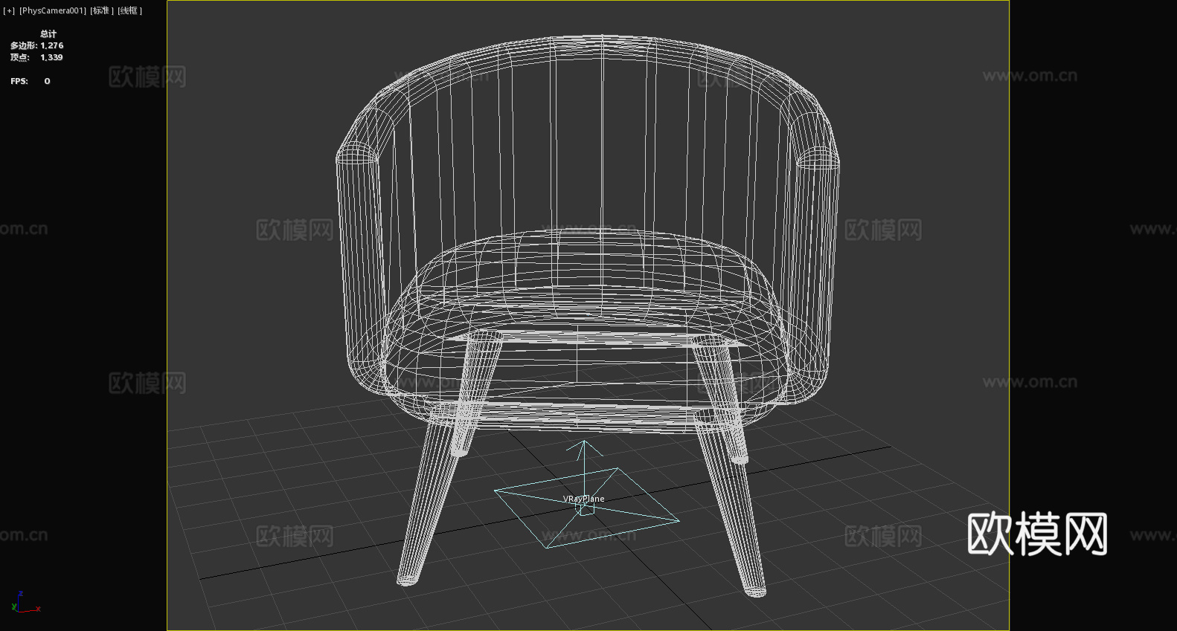Open the 线框 display mode menu

[129, 10]
